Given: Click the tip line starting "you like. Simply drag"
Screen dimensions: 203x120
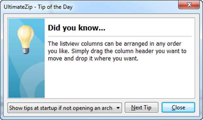Looking at the screenshot, I should tap(117, 51).
